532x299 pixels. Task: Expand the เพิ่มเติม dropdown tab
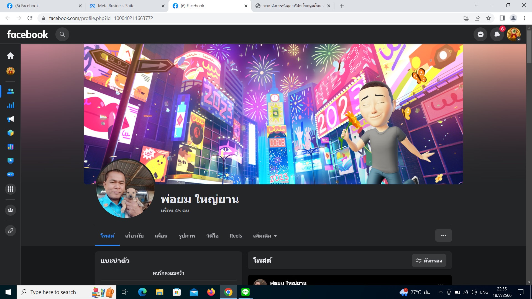coord(265,236)
